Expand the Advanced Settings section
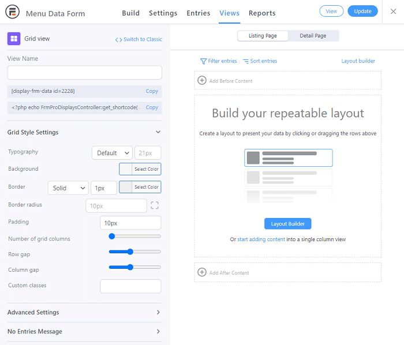The width and height of the screenshot is (404, 345). 84,312
